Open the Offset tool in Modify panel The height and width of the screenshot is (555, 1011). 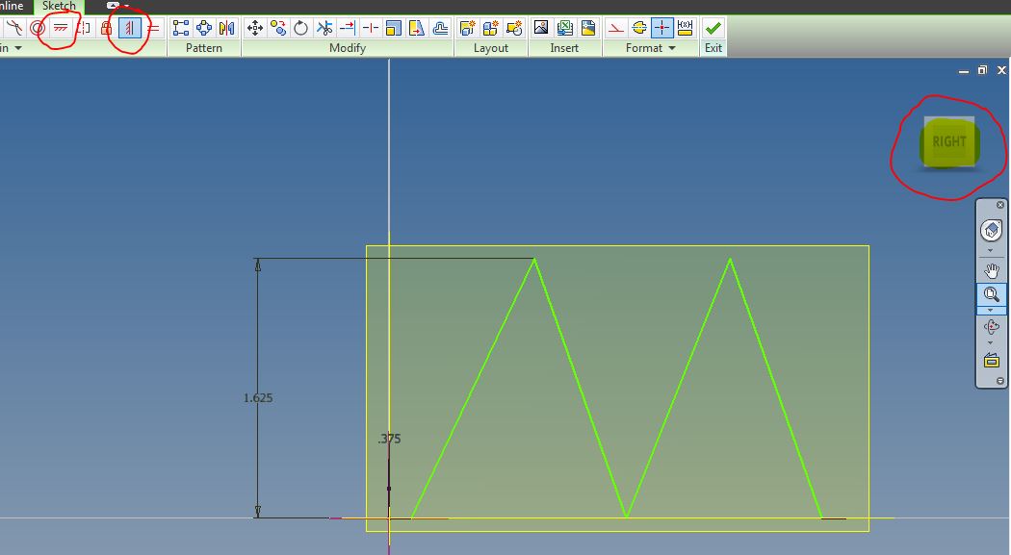[x=440, y=27]
